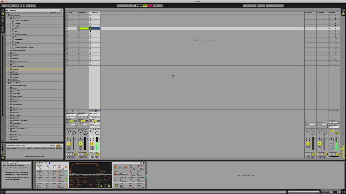Save the Operator preset using the disk icon
The image size is (346, 194).
[144, 163]
